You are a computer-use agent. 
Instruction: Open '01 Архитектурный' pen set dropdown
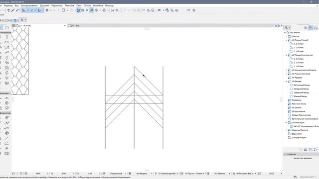[x=168, y=174]
